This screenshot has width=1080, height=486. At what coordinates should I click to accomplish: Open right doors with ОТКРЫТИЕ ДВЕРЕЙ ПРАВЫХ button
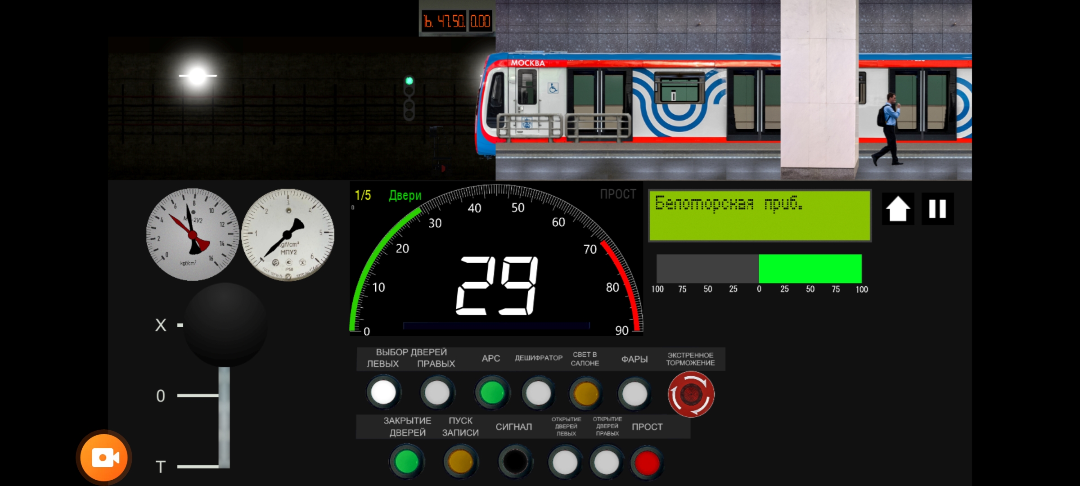coord(607,462)
